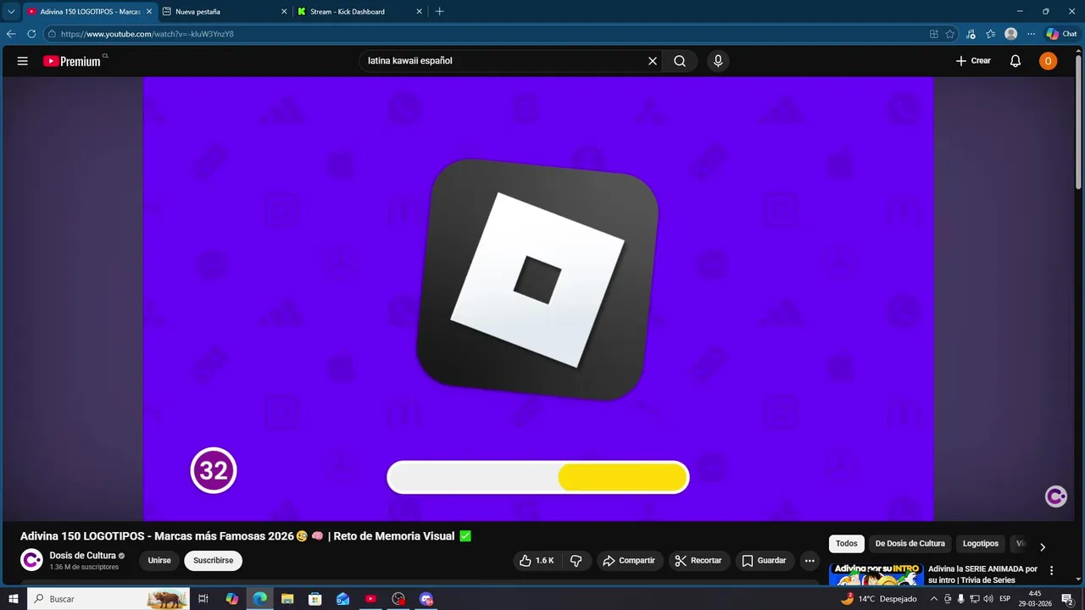Start voice search with the microphone
1085x610 pixels.
coord(718,61)
